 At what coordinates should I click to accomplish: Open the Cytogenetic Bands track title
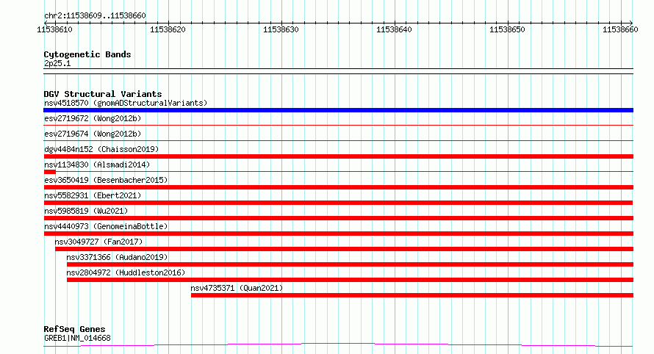pyautogui.click(x=87, y=54)
